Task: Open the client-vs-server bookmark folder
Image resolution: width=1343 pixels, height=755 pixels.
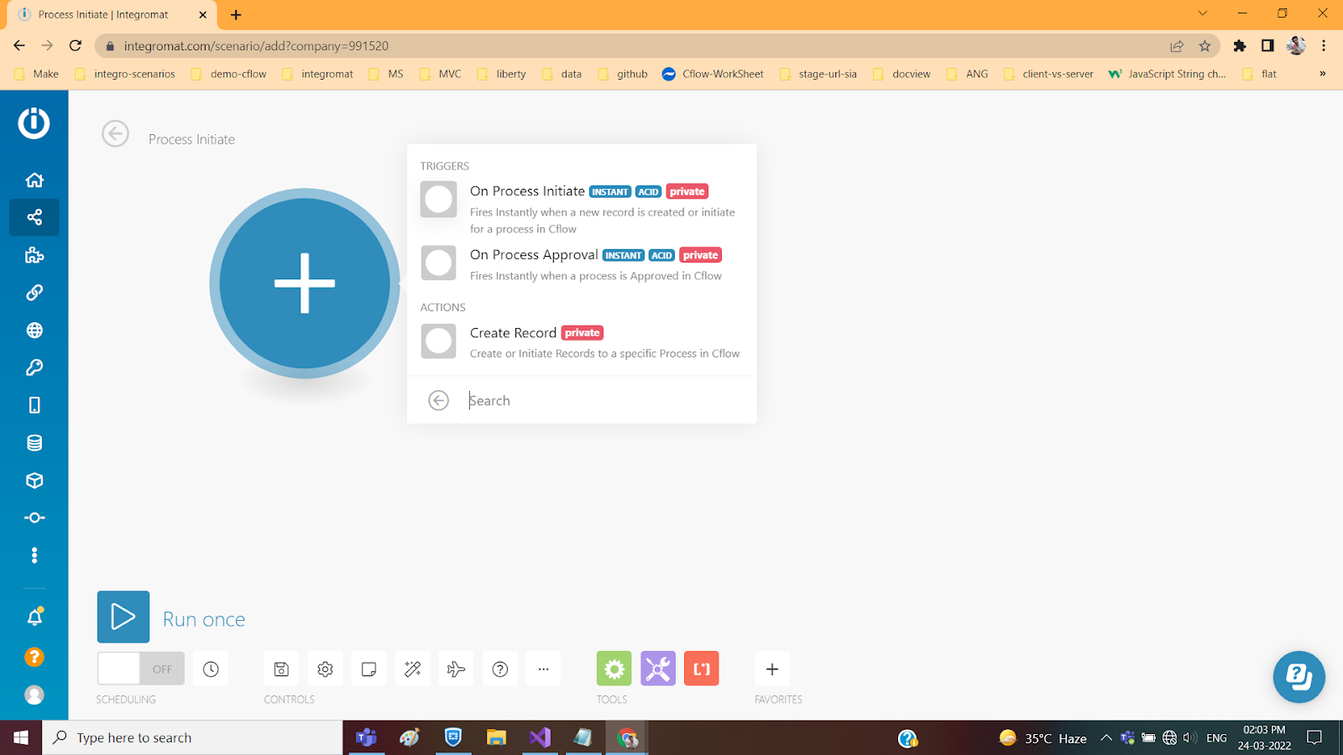Action: coord(1048,74)
